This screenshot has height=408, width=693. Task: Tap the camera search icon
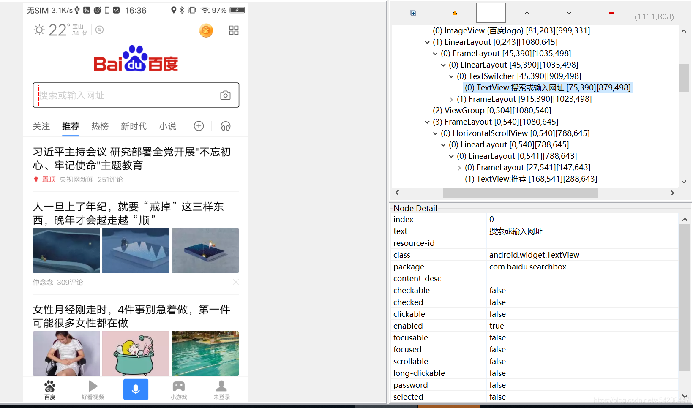(x=225, y=95)
